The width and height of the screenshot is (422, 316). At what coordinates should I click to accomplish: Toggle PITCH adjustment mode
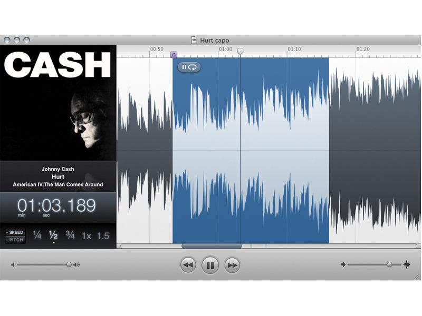[x=16, y=240]
